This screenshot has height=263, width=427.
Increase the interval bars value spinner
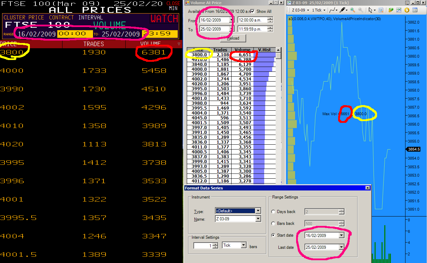point(216,244)
